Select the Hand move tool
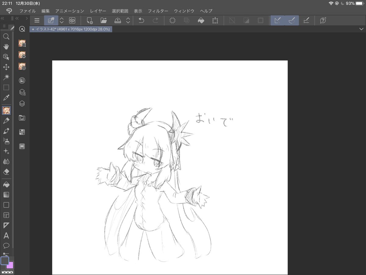This screenshot has width=366, height=275. (6, 47)
